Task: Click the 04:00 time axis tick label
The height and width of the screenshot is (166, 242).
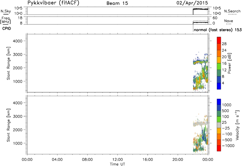Action: coord(57,160)
